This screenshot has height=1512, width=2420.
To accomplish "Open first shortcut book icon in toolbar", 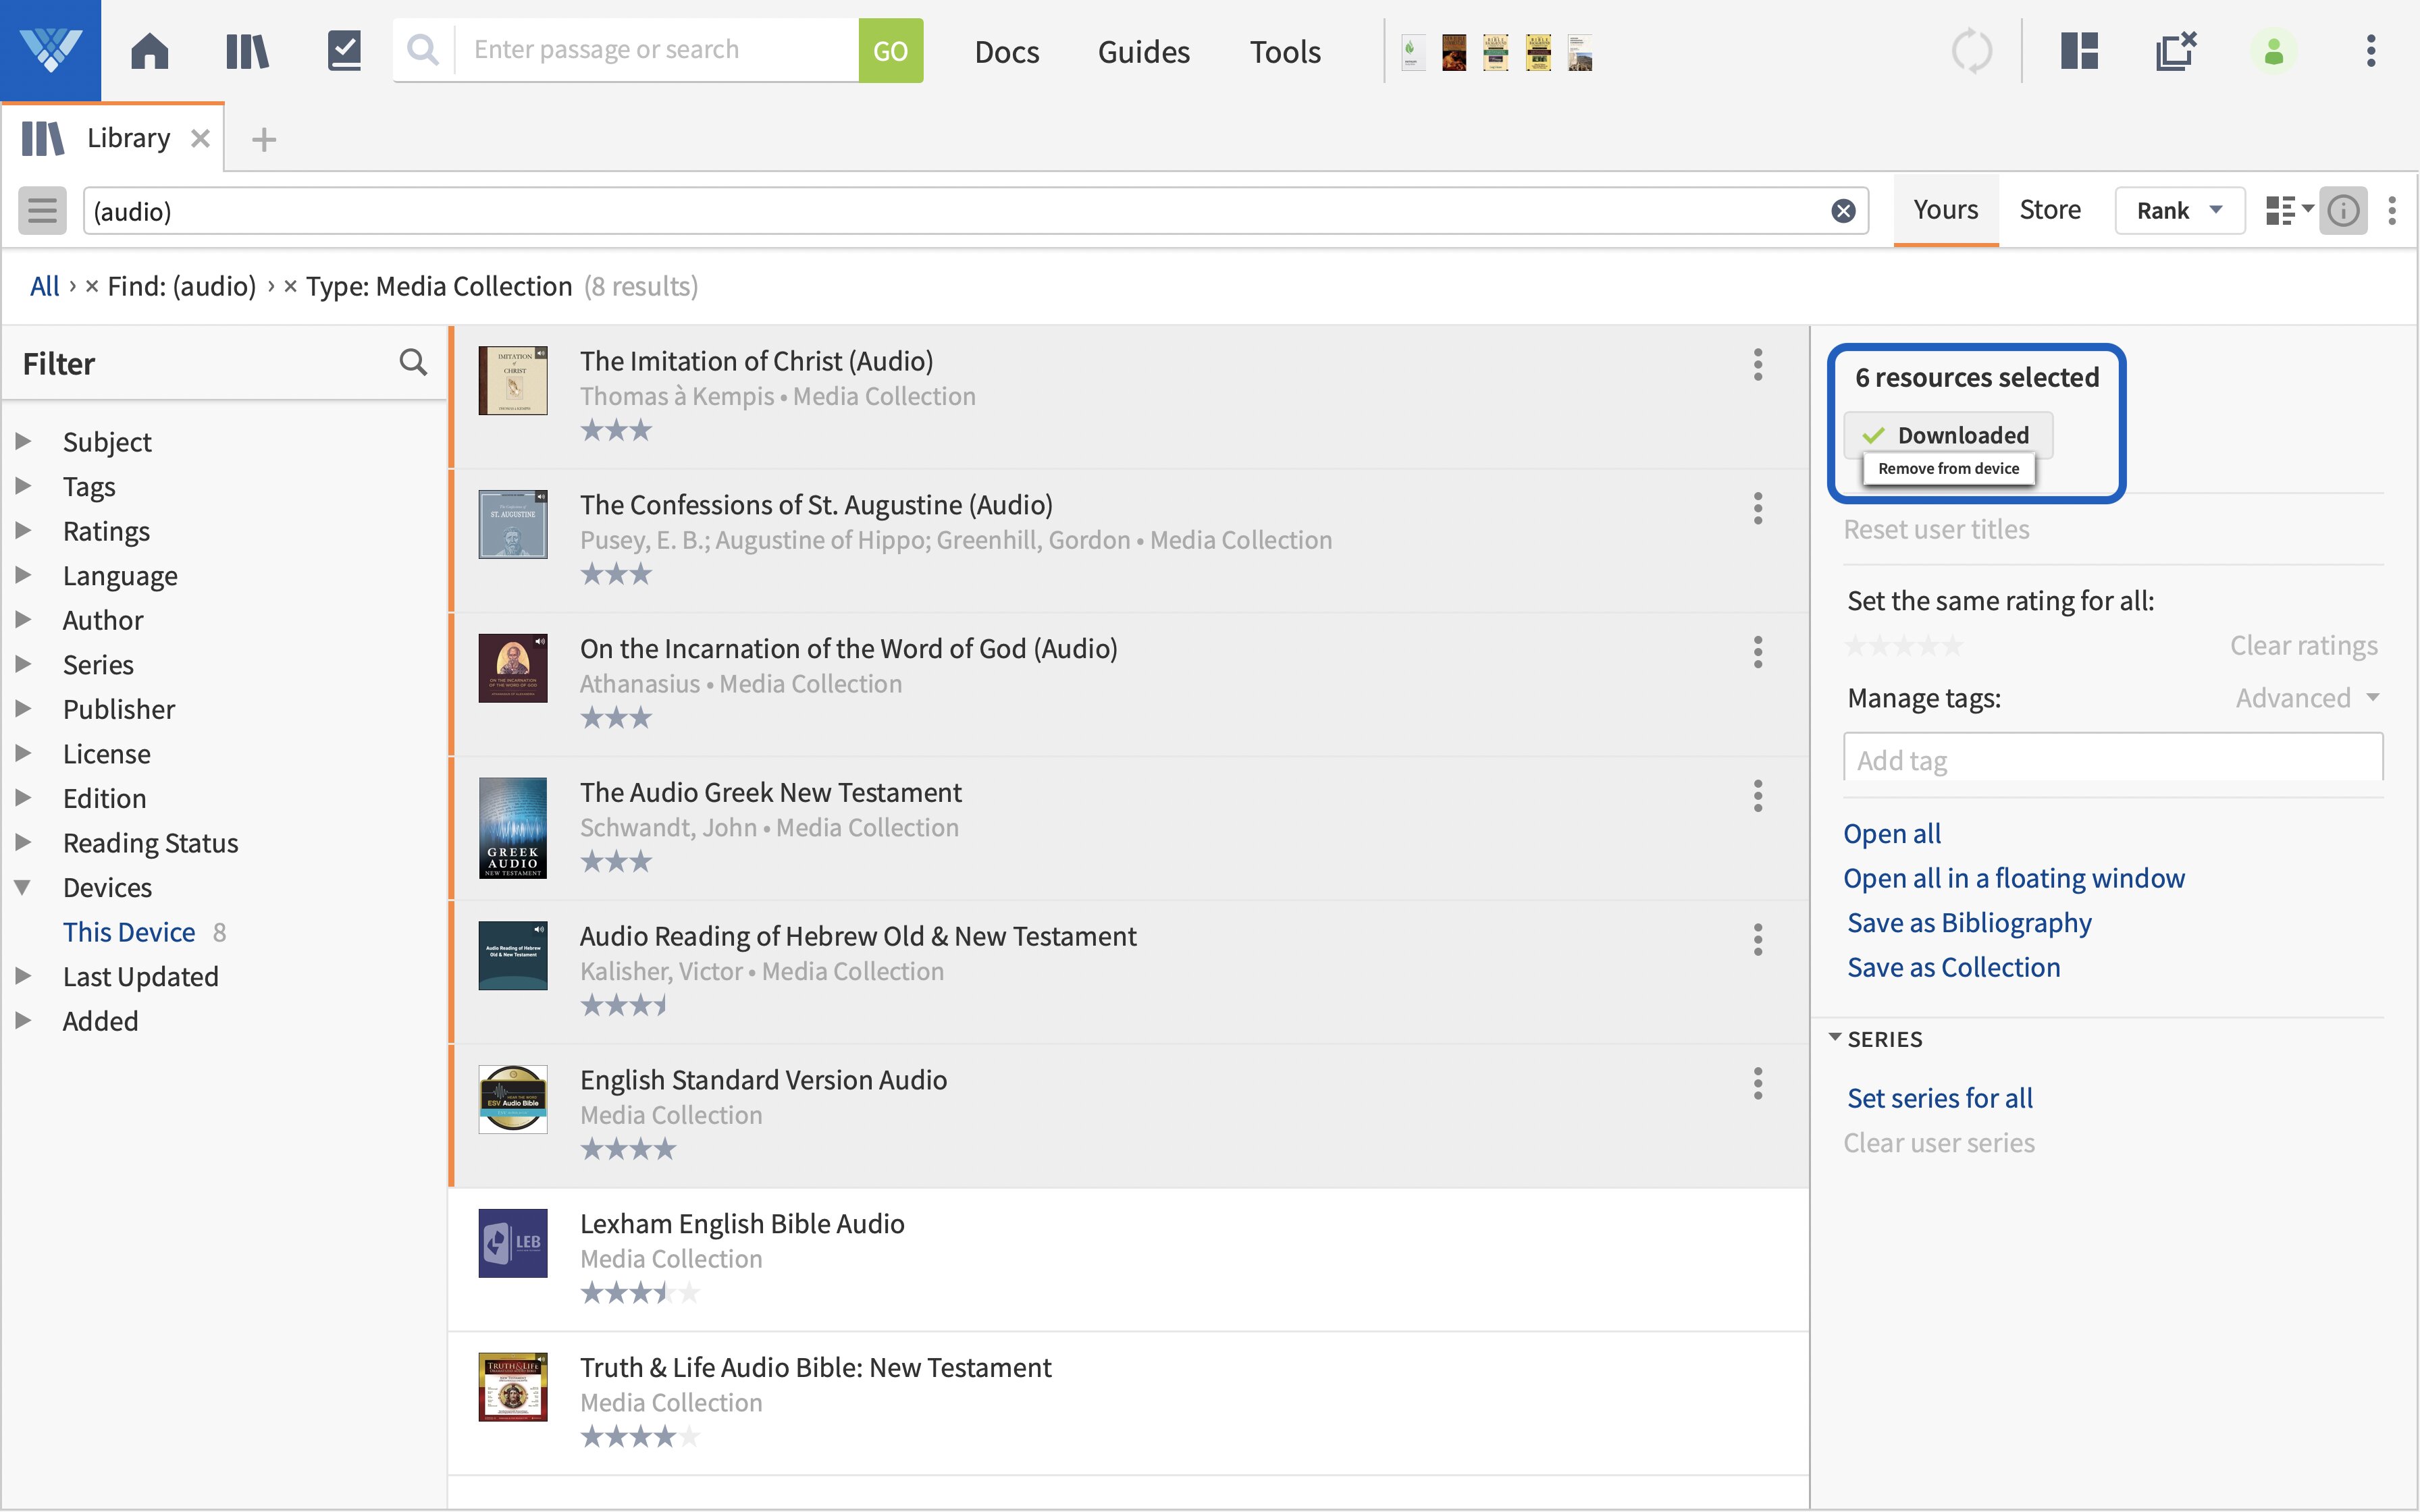I will point(1412,52).
